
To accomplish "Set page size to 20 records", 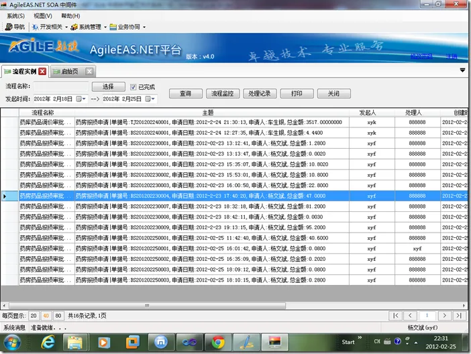I will pos(34,316).
